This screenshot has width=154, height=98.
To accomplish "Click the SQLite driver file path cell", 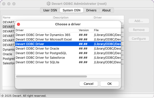I will tap(107, 62).
